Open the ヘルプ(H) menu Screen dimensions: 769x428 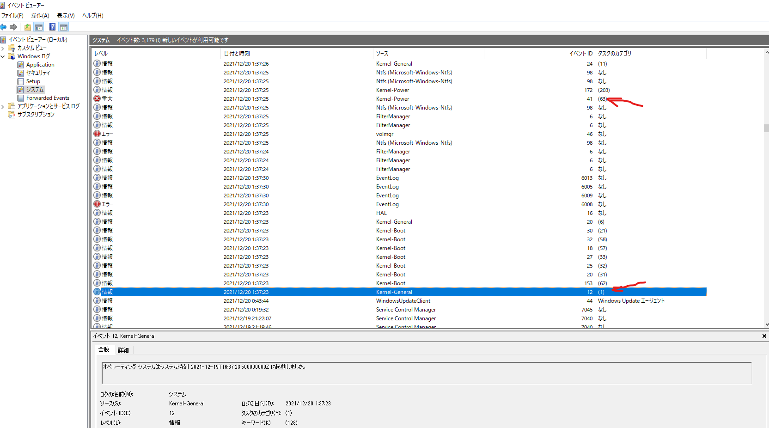[x=92, y=15]
